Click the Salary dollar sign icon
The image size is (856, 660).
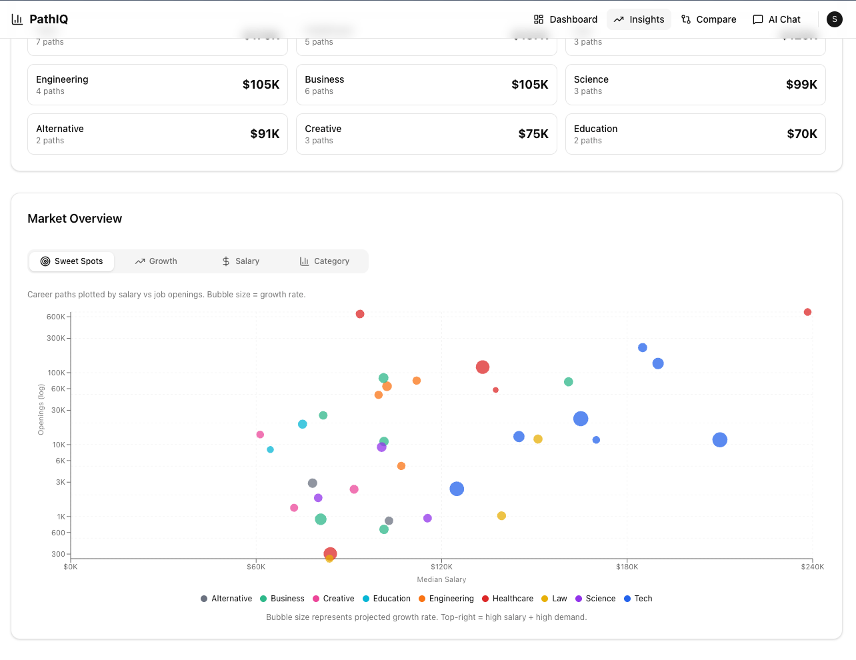(226, 261)
